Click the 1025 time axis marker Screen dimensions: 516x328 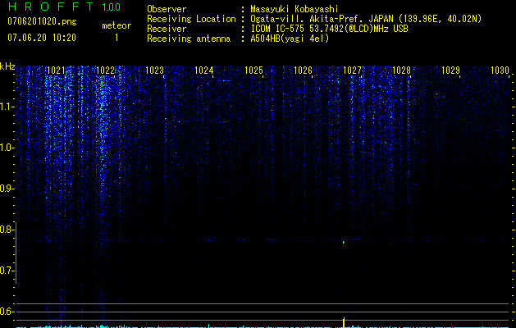coord(253,70)
